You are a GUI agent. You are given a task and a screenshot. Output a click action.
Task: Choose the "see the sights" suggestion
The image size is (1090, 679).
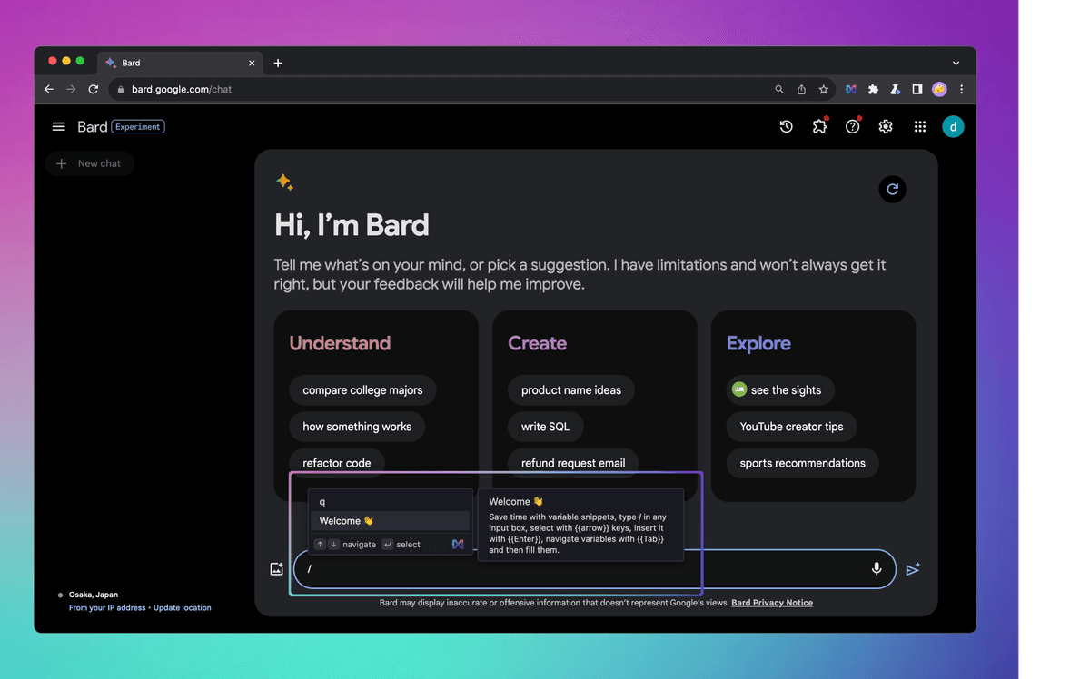(780, 390)
